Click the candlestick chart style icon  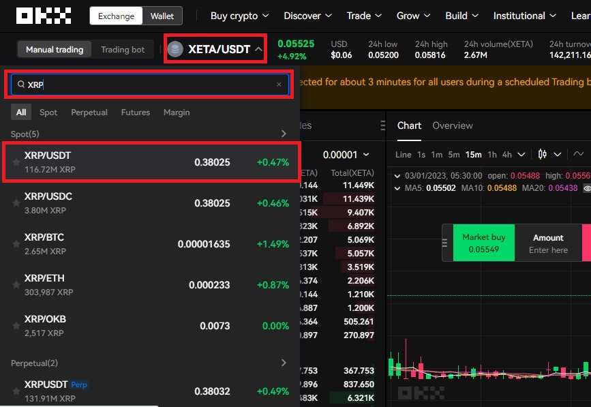[543, 154]
